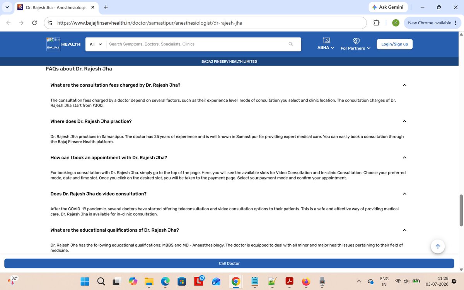Image resolution: width=464 pixels, height=290 pixels.
Task: Click the 'FAQs about Dr. Rajesh Jha' heading
Action: click(79, 69)
